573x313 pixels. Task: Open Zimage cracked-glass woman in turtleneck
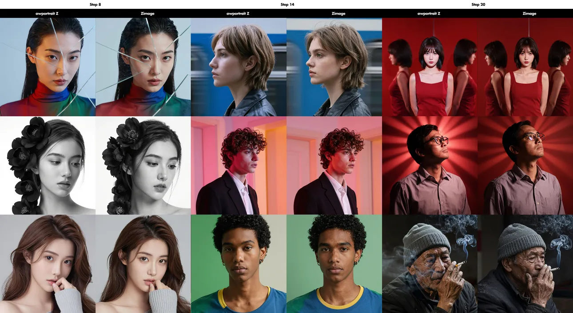click(143, 67)
